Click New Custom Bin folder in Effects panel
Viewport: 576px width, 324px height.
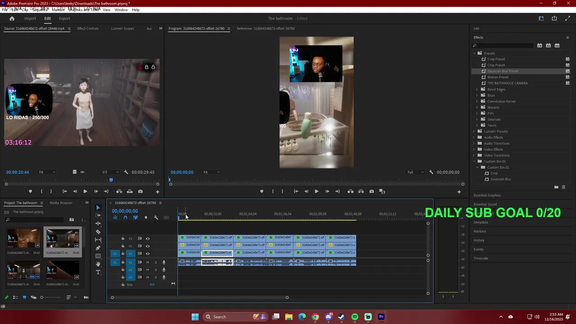pyautogui.click(x=556, y=187)
